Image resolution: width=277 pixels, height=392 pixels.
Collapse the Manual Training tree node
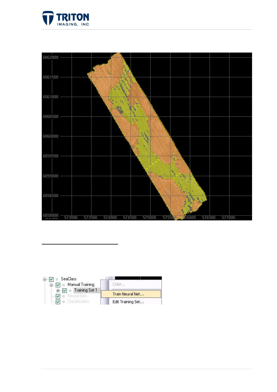coord(51,285)
